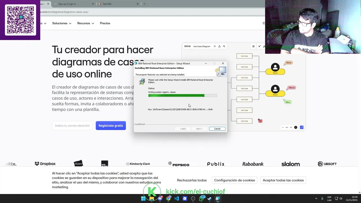This screenshot has width=361, height=203.
Task: Click 'Aceptar todas las cookies'
Action: pos(283,180)
